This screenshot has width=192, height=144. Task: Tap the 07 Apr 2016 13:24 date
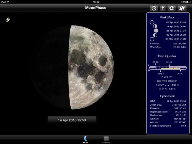(176, 22)
